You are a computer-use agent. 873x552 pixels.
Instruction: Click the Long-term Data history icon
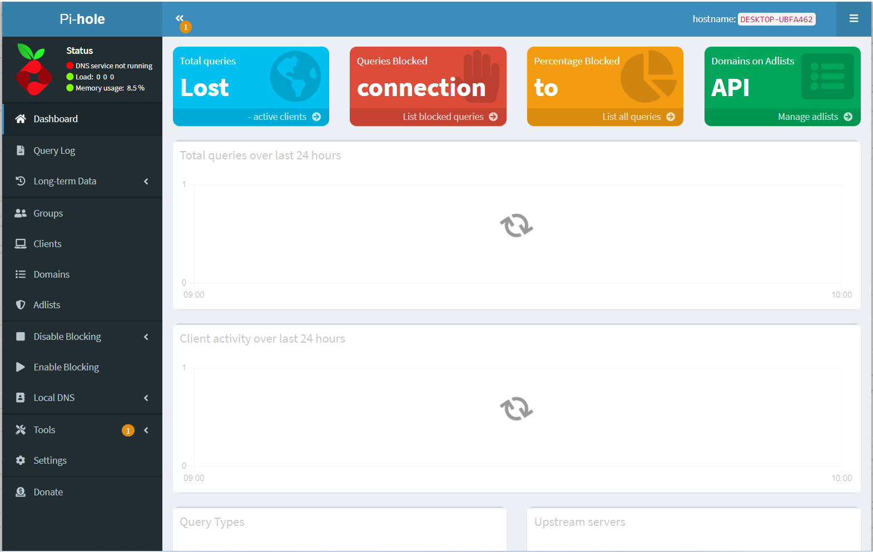click(x=21, y=181)
